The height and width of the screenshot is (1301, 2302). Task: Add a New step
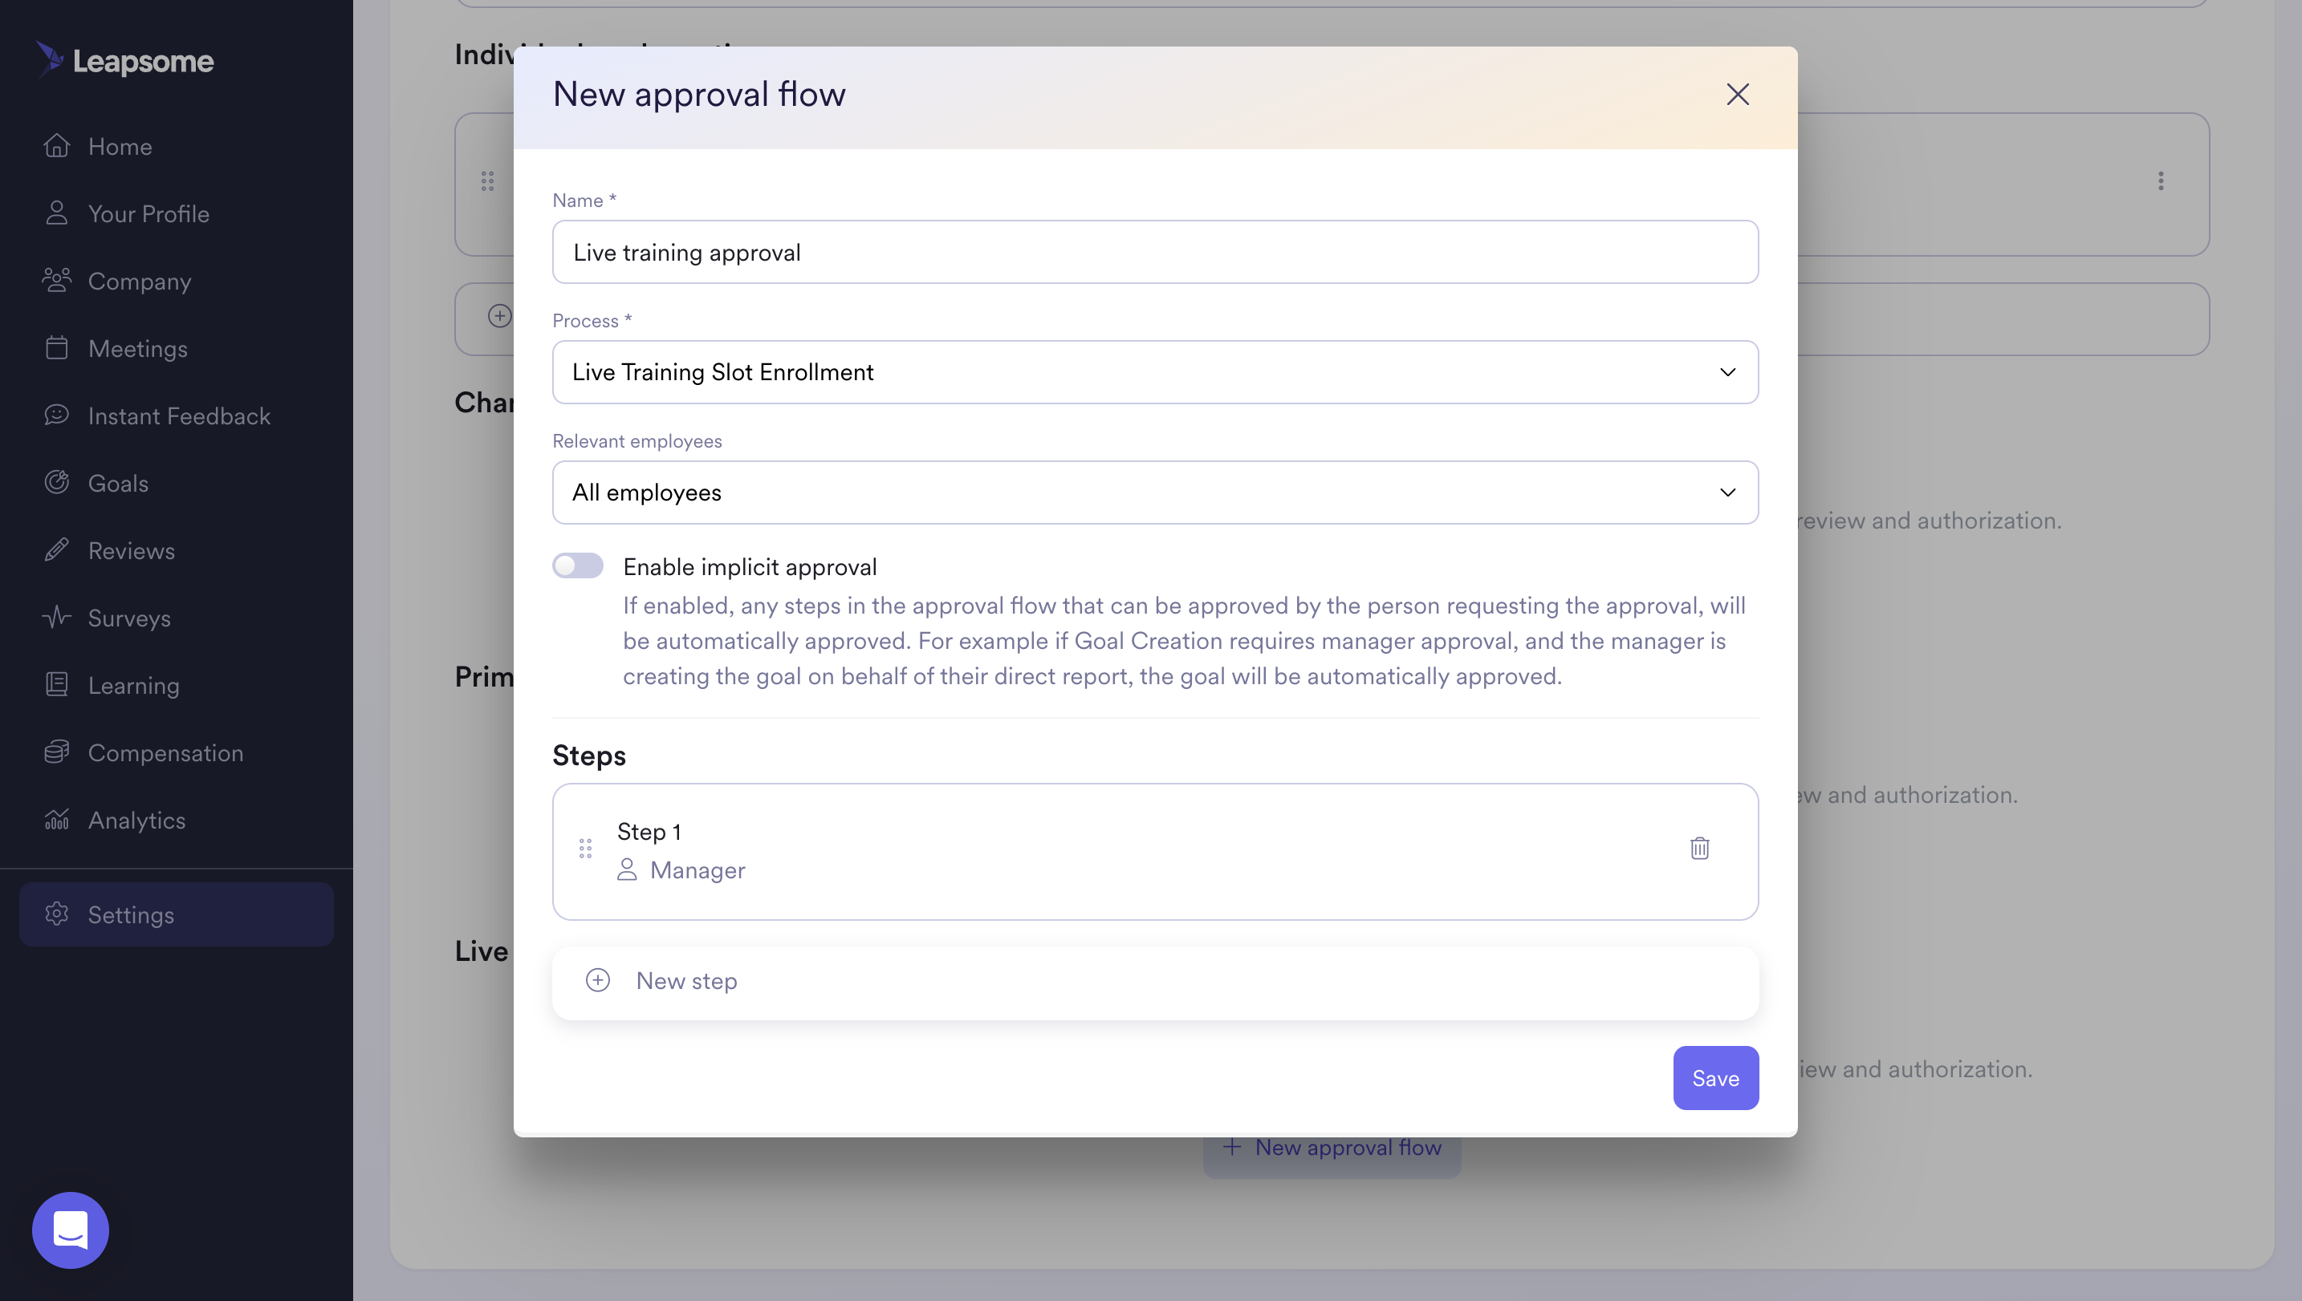(1155, 981)
